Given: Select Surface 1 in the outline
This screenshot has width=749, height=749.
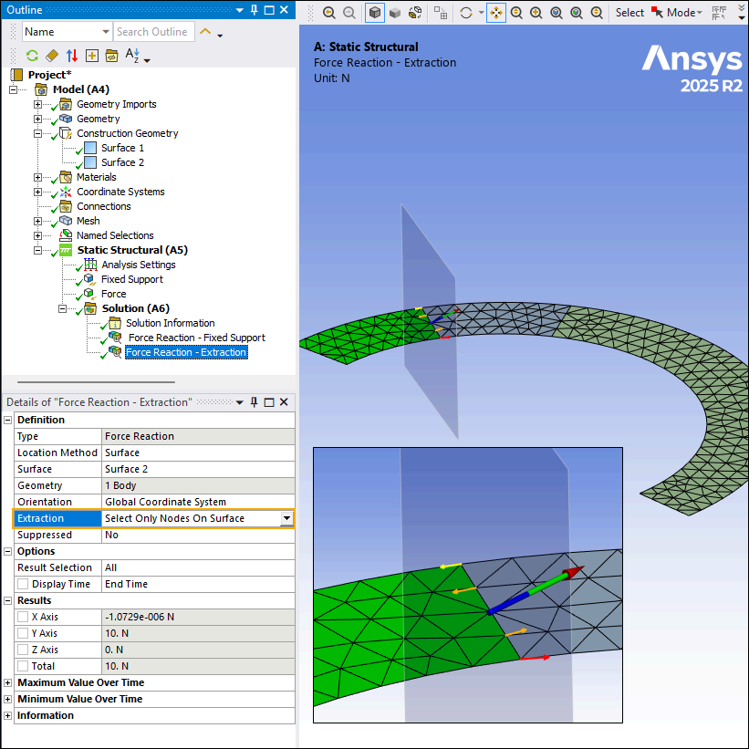Looking at the screenshot, I should (122, 148).
